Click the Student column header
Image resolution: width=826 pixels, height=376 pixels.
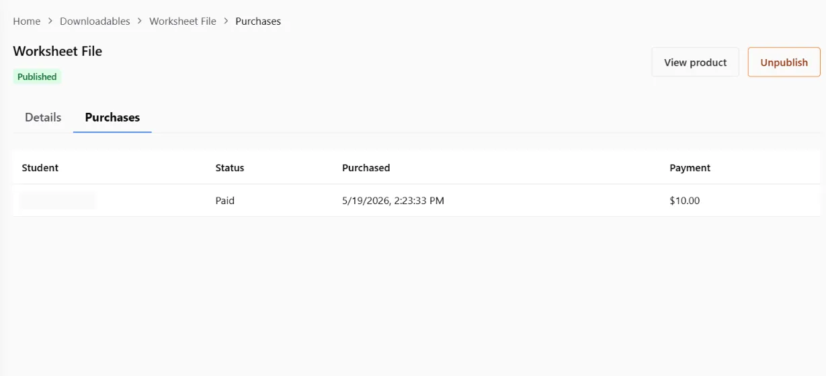pos(40,168)
